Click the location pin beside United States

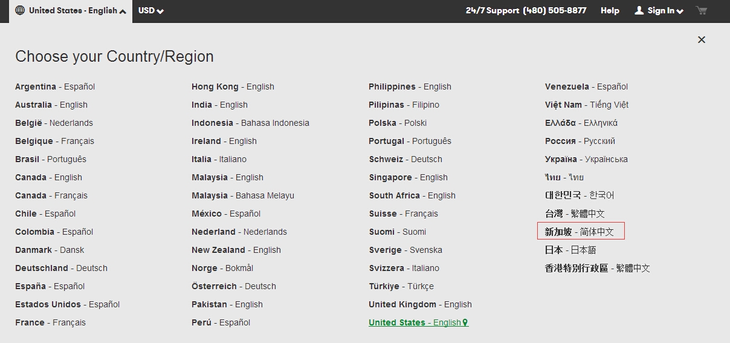(x=465, y=322)
